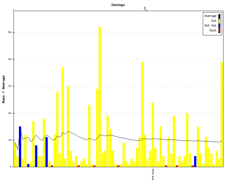Click the red Duck legend swatch
The width and height of the screenshot is (226, 181).
pos(219,31)
